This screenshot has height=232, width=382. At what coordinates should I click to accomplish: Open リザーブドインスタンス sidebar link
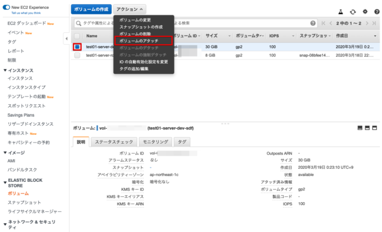pos(30,124)
